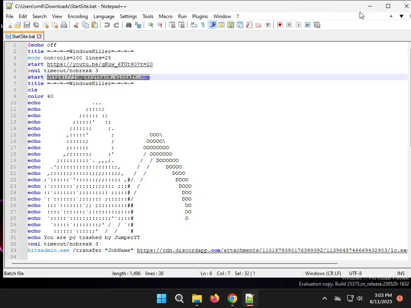This screenshot has width=411, height=308.
Task: Click the Copy toolbar icon
Action: pyautogui.click(x=85, y=25)
